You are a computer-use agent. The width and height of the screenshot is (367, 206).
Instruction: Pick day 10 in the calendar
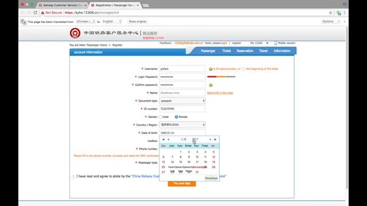197,157
